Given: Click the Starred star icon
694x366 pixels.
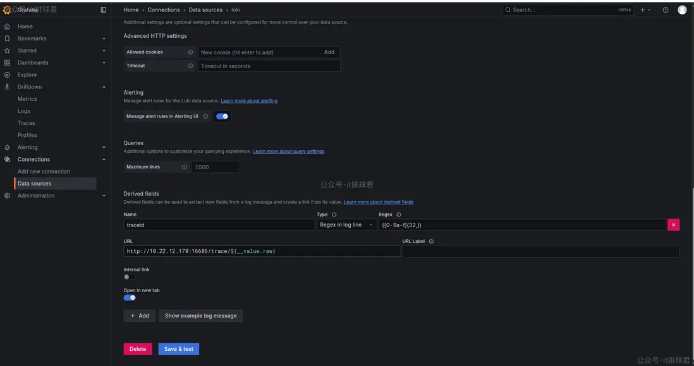Looking at the screenshot, I should tap(7, 51).
